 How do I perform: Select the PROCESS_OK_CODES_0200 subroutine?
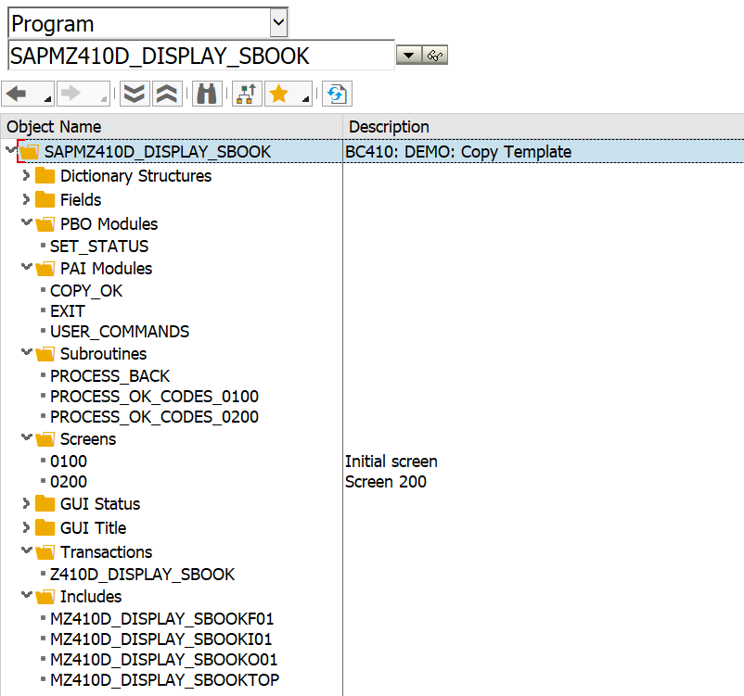pos(154,417)
